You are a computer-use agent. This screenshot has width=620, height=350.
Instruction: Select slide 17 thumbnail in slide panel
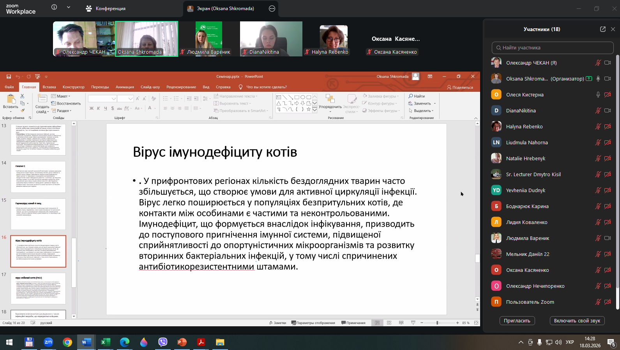[x=38, y=288]
